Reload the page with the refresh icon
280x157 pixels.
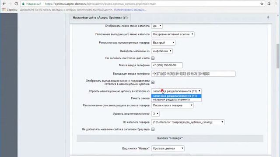click(x=16, y=4)
